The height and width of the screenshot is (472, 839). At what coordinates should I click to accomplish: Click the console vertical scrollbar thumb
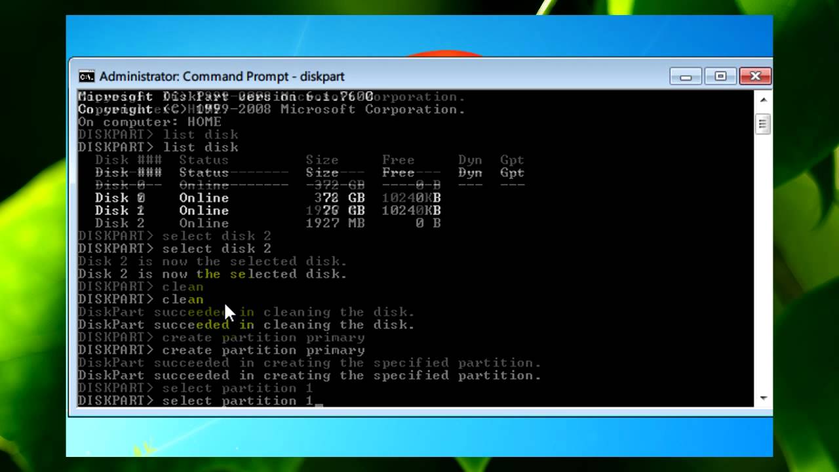763,125
